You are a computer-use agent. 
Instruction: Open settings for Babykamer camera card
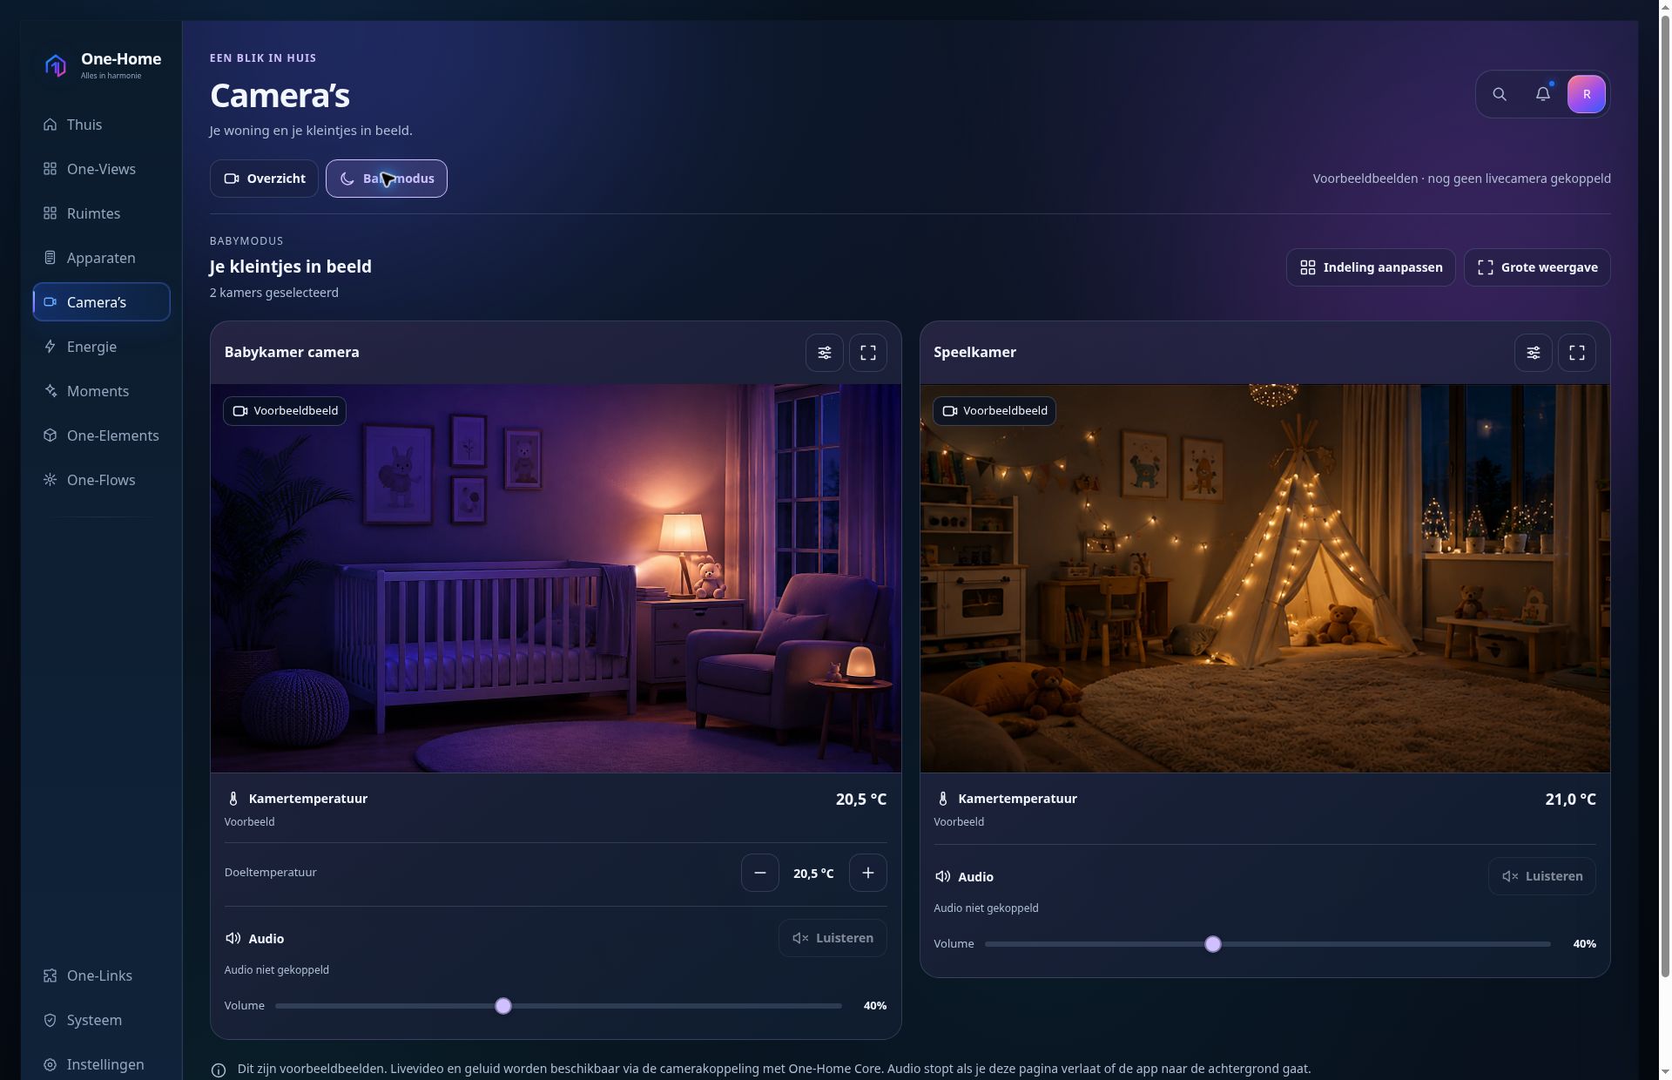click(824, 353)
